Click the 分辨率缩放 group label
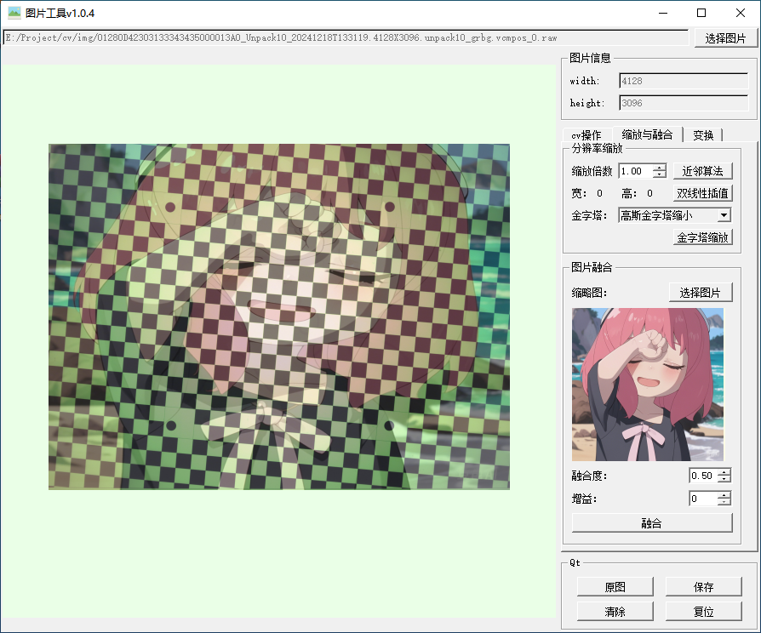761x633 pixels. coord(597,148)
